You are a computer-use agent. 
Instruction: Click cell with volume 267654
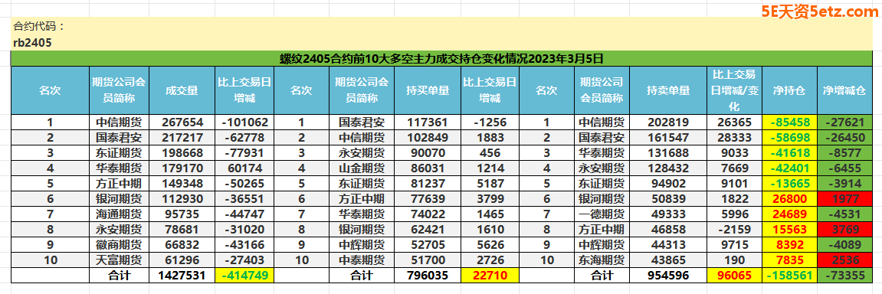click(x=182, y=122)
